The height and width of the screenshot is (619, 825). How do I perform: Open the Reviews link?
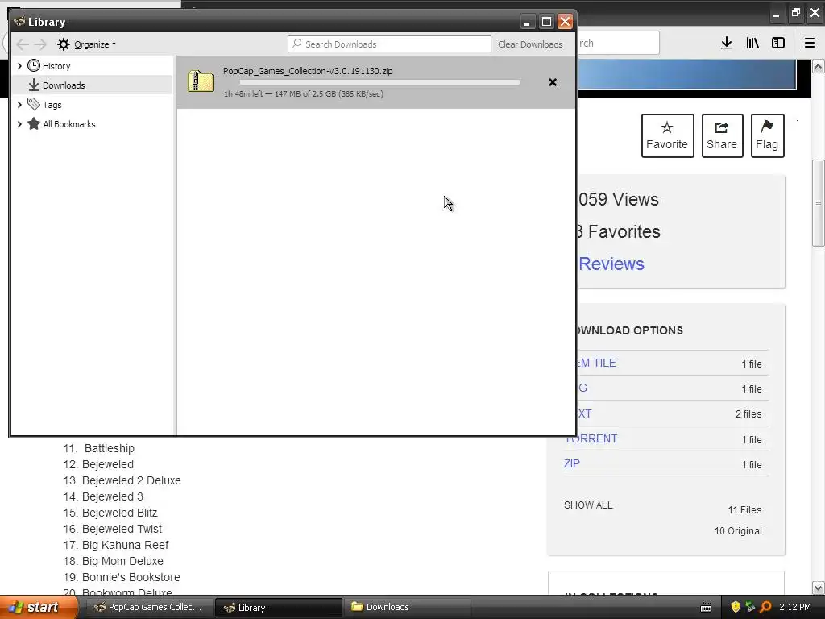tap(611, 264)
